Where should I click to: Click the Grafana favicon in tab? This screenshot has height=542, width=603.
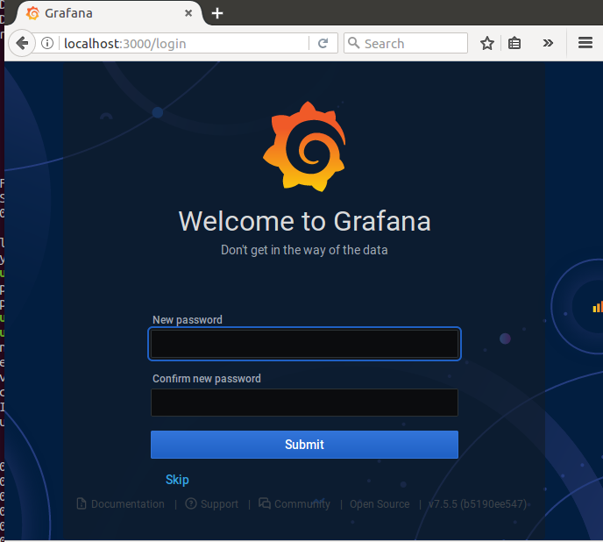tap(32, 13)
